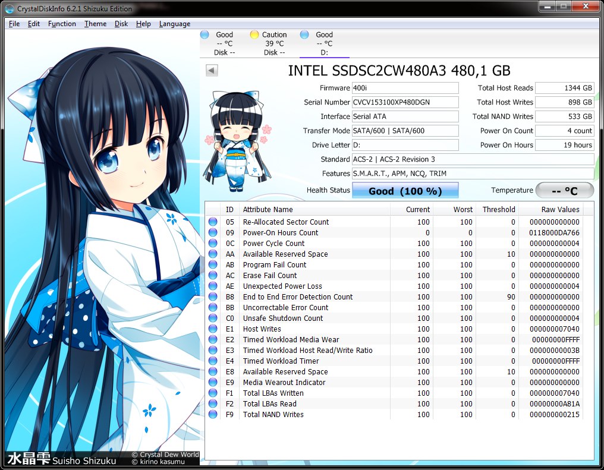The width and height of the screenshot is (604, 470).
Task: Open the Disk menu
Action: [x=121, y=24]
